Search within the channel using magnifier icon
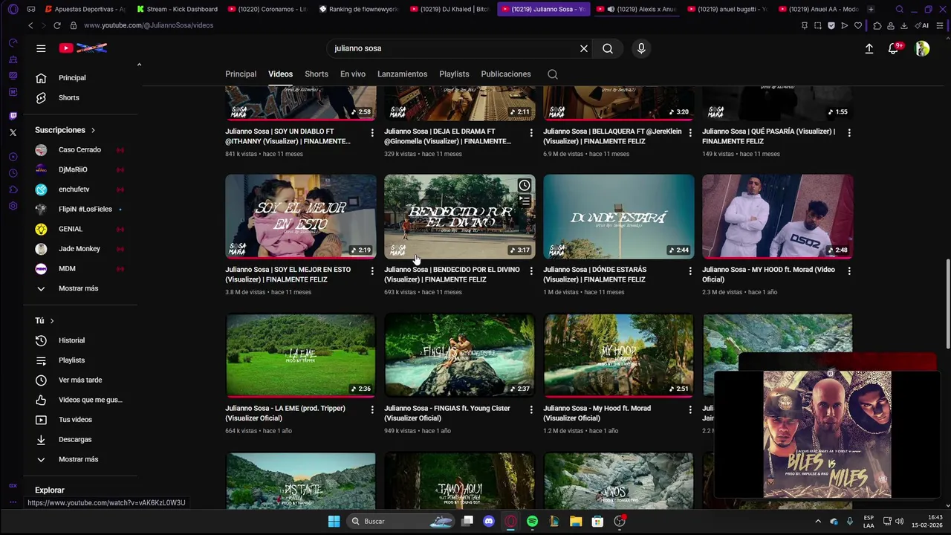The width and height of the screenshot is (951, 535). (553, 74)
